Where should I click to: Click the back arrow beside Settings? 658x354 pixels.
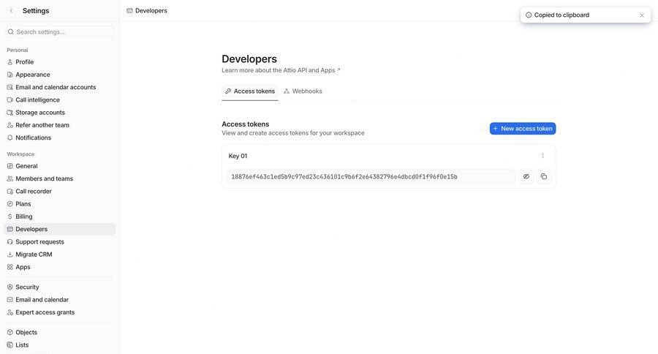pyautogui.click(x=11, y=11)
